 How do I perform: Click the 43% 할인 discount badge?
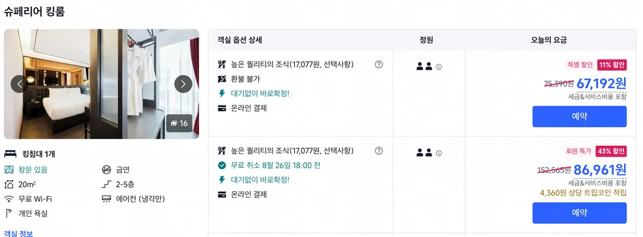(611, 151)
